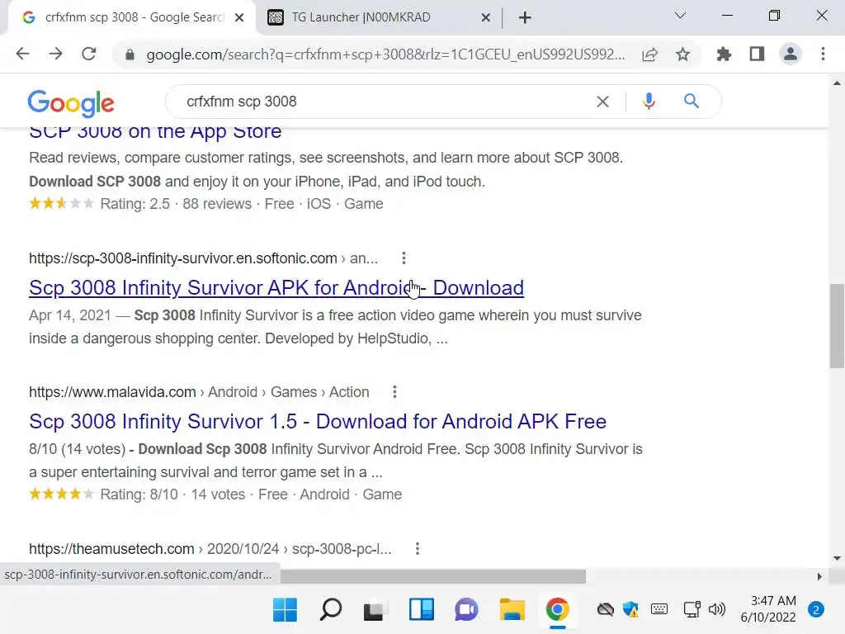Image resolution: width=845 pixels, height=634 pixels.
Task: Open Scp 3008 Infinity Survivor 1.5 malavida link
Action: (x=318, y=422)
